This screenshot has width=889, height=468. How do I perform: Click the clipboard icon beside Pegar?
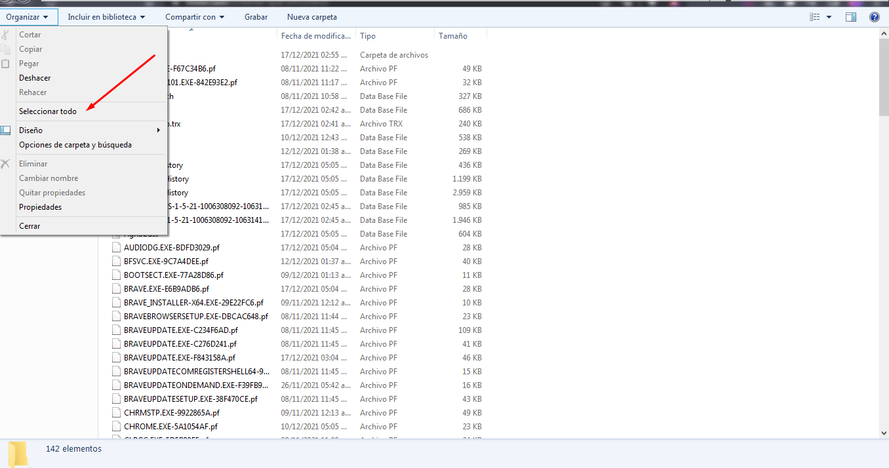click(x=6, y=64)
